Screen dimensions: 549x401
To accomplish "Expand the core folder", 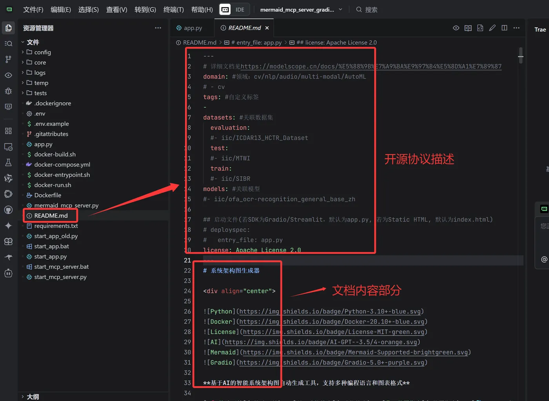I will [23, 62].
